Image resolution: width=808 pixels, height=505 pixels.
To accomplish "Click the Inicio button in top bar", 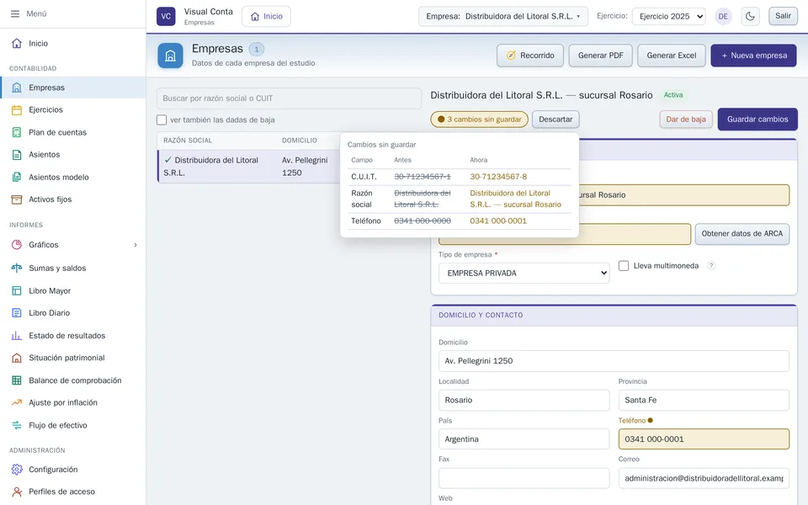I will (267, 16).
